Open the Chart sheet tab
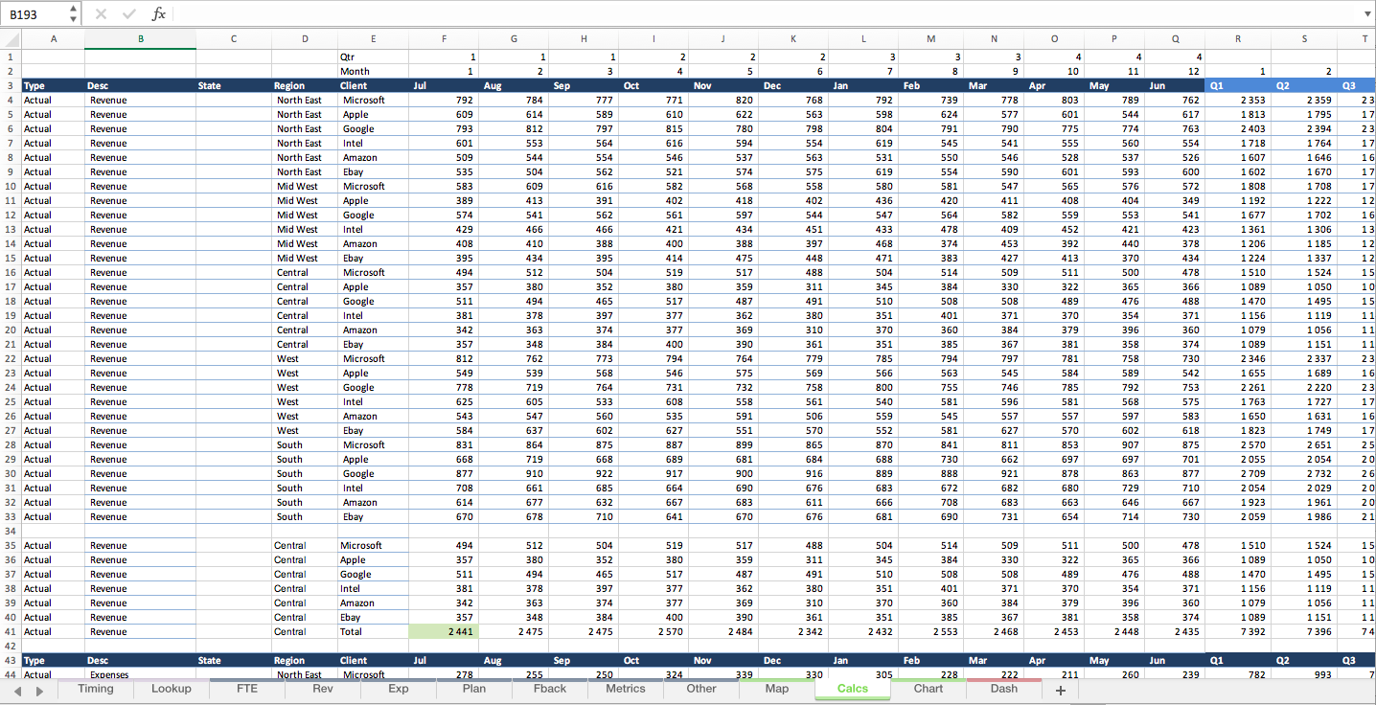Image resolution: width=1376 pixels, height=705 pixels. coord(929,689)
